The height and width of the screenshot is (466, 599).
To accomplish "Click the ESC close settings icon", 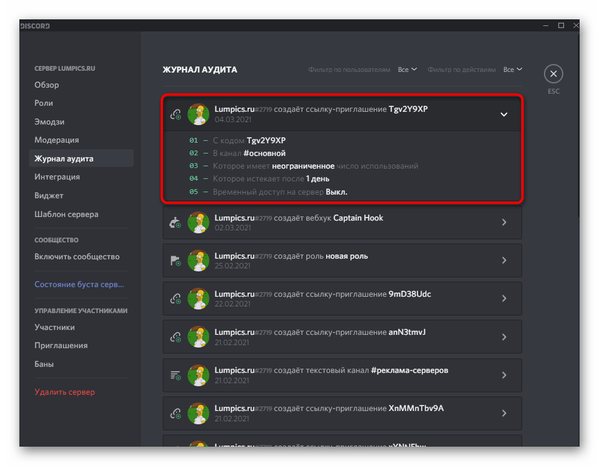I will coord(553,74).
